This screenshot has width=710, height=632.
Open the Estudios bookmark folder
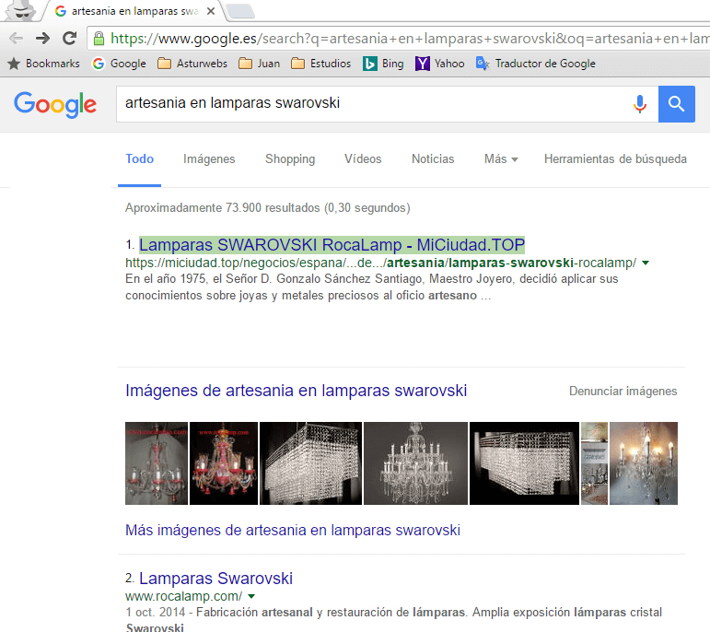pos(321,64)
